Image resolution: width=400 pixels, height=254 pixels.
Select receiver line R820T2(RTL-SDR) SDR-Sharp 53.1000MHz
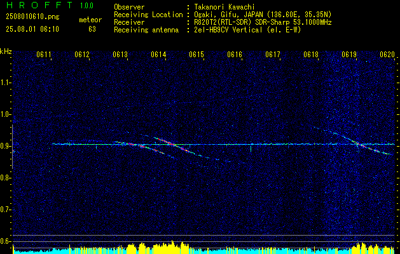pyautogui.click(x=263, y=22)
